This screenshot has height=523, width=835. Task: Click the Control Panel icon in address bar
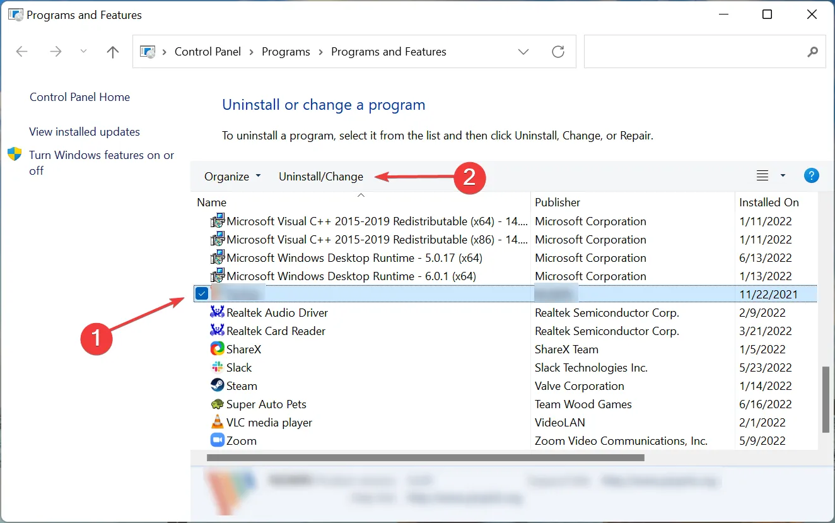coord(148,52)
